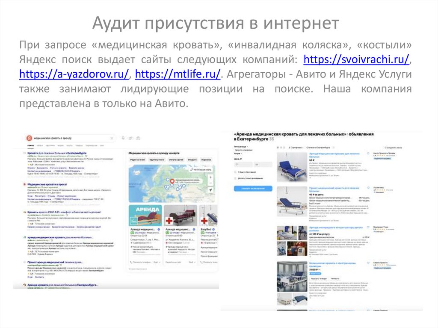This screenshot has width=438, height=328.
Task: Select the 'Круглосуточно' map filter chip
Action: 157,160
